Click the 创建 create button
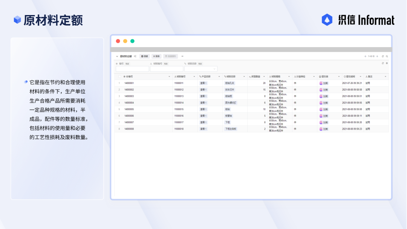This screenshot has width=407, height=229. tap(145, 56)
